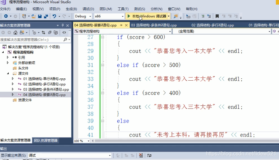Click the view code icon in Solution Explorer

coord(64,32)
